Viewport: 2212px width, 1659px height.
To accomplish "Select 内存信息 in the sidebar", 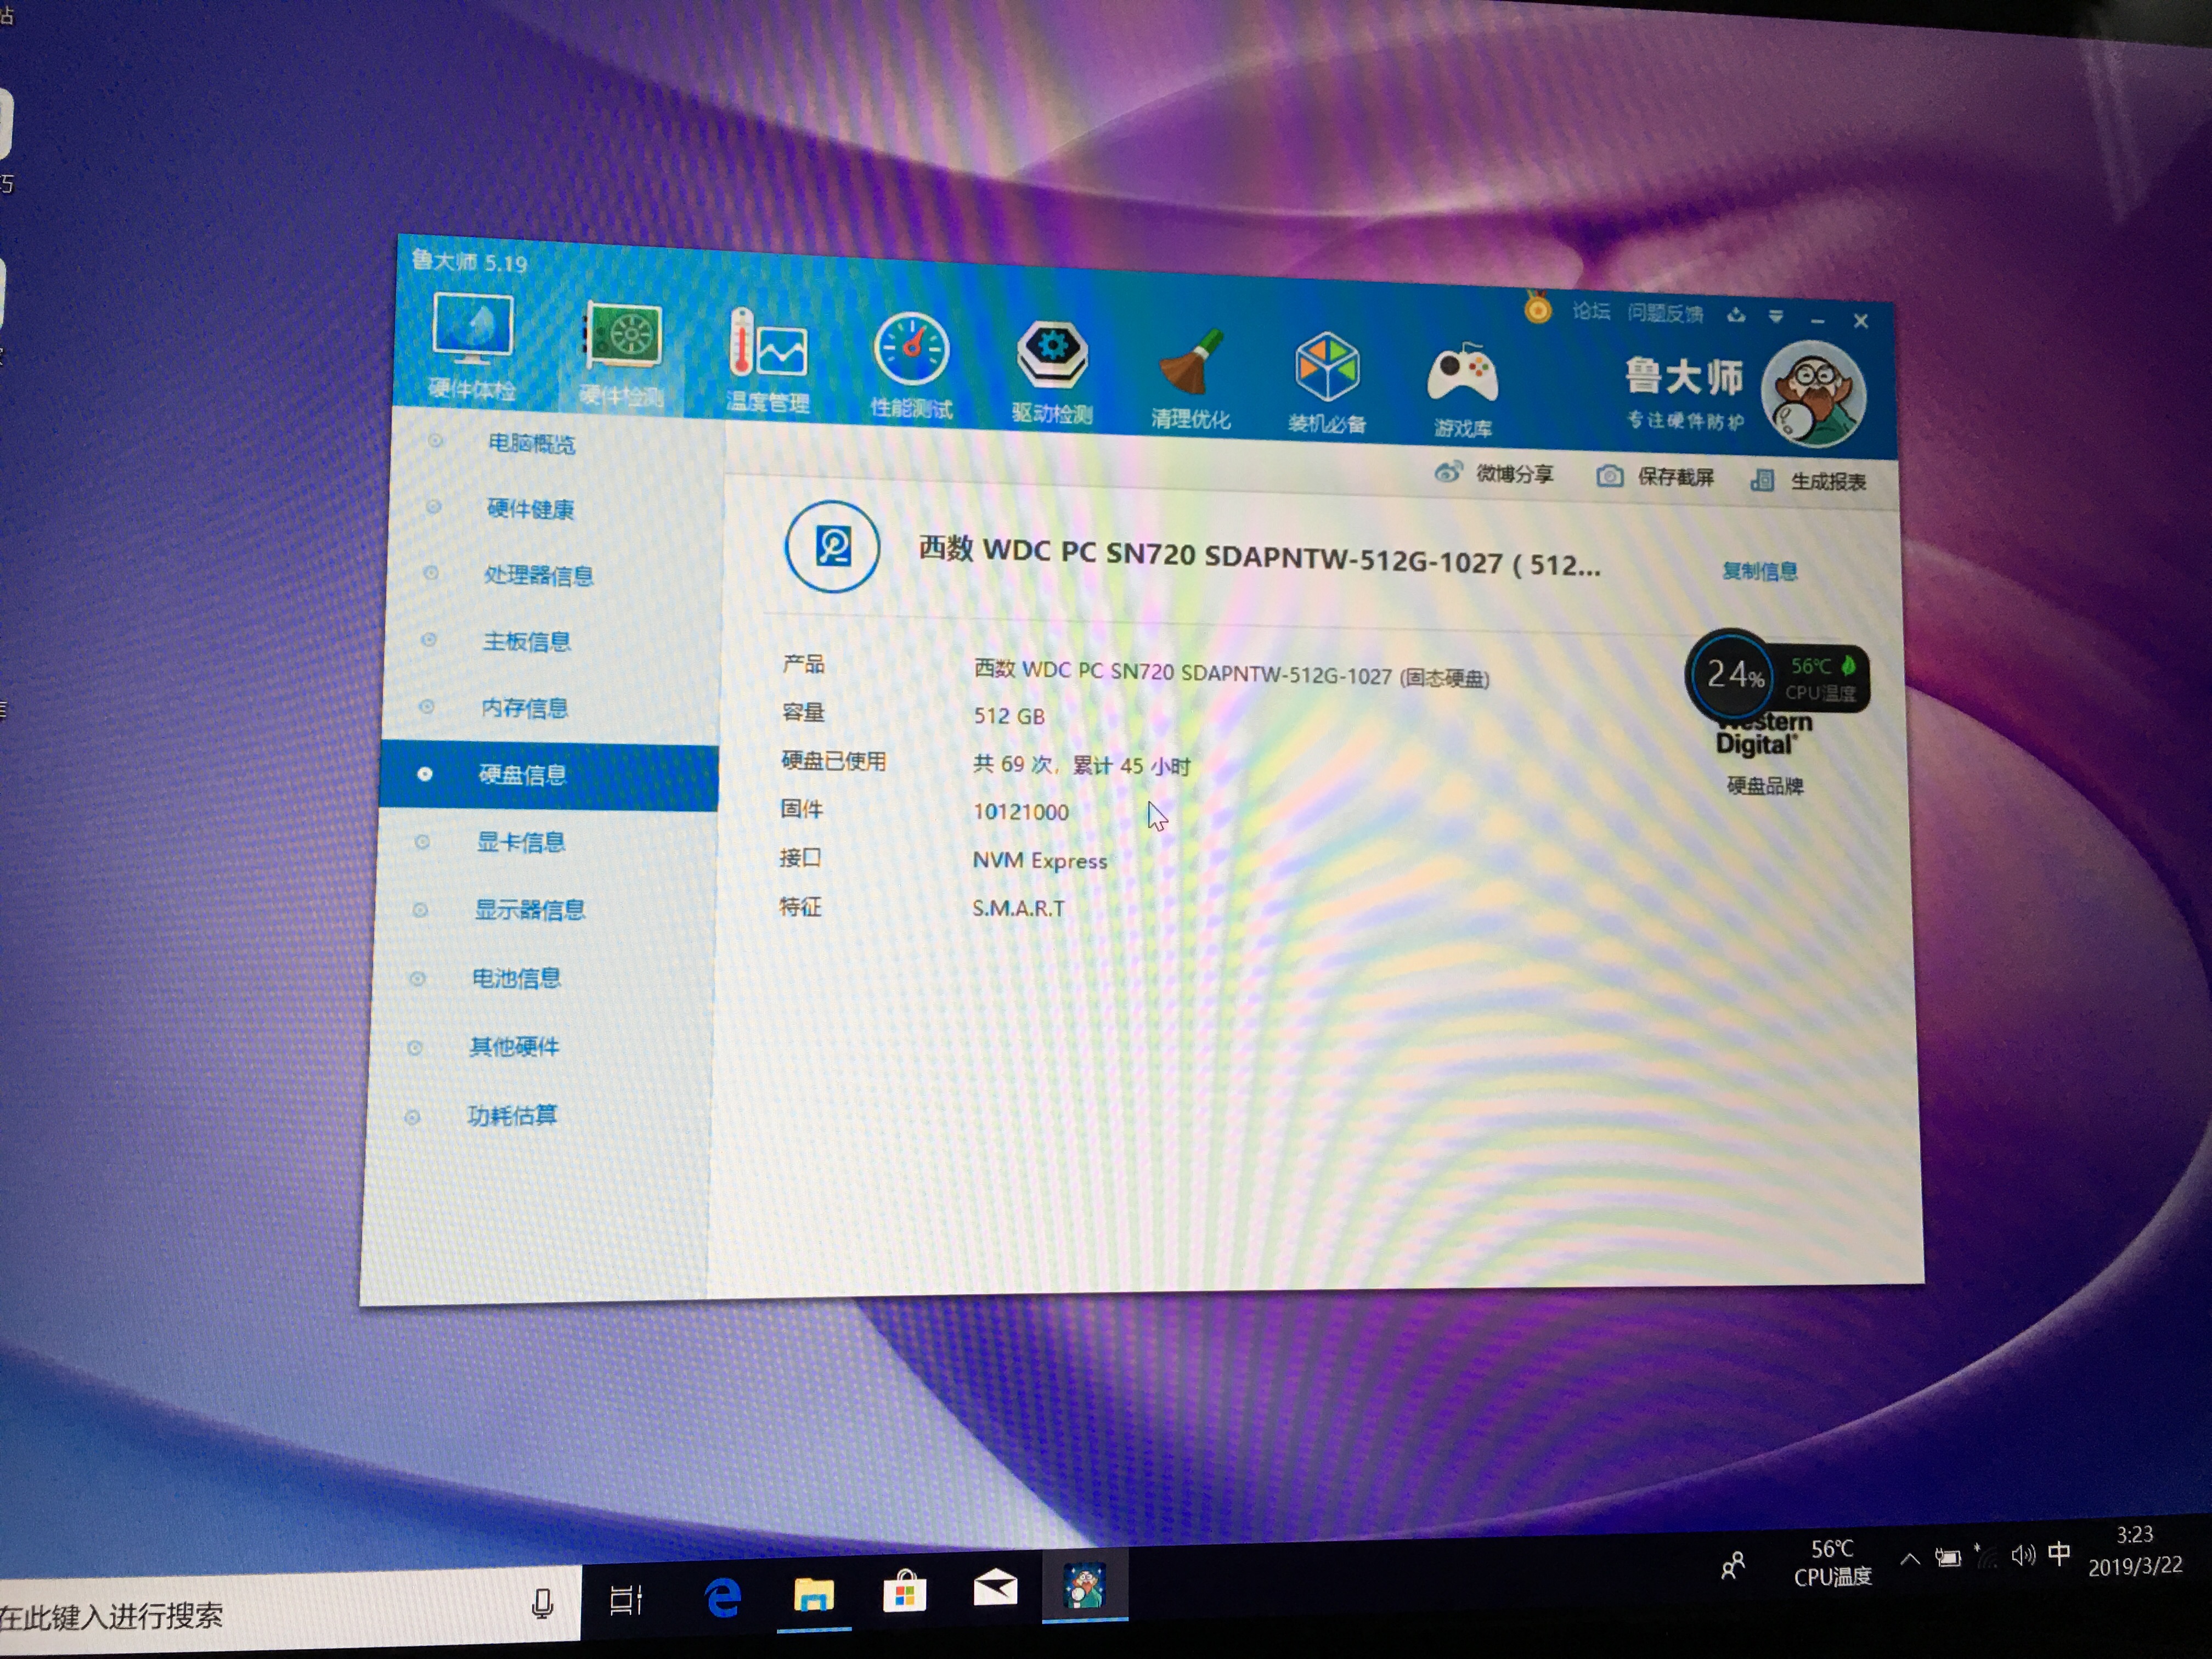I will pos(525,708).
